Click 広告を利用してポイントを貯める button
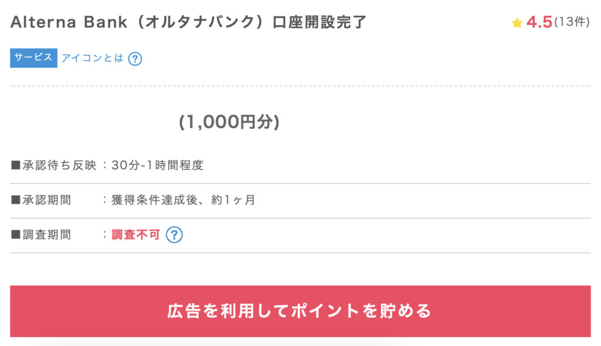Image resolution: width=601 pixels, height=346 pixels. pyautogui.click(x=300, y=311)
